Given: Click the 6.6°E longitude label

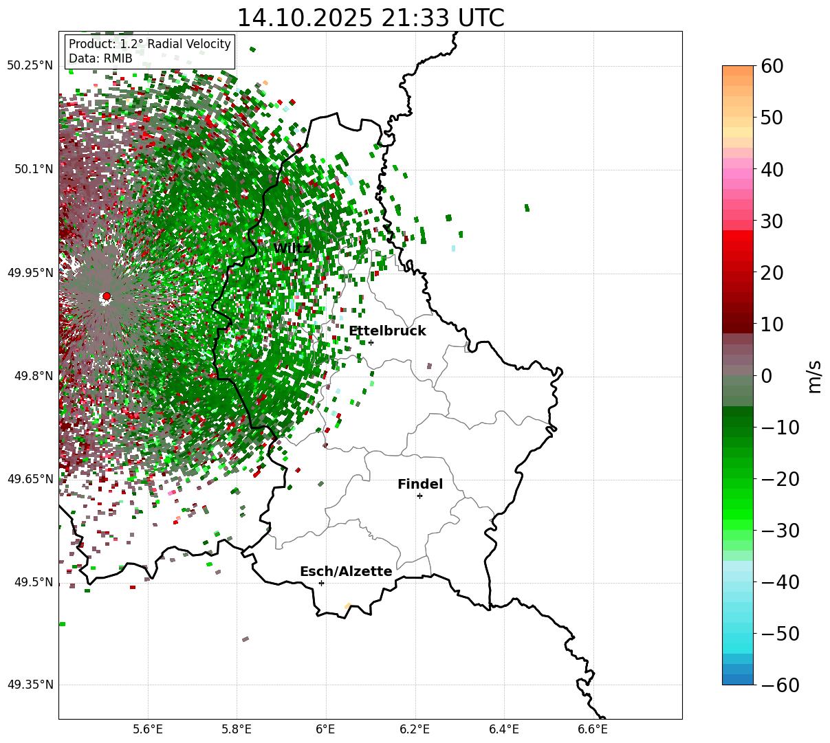Looking at the screenshot, I should click(x=592, y=729).
